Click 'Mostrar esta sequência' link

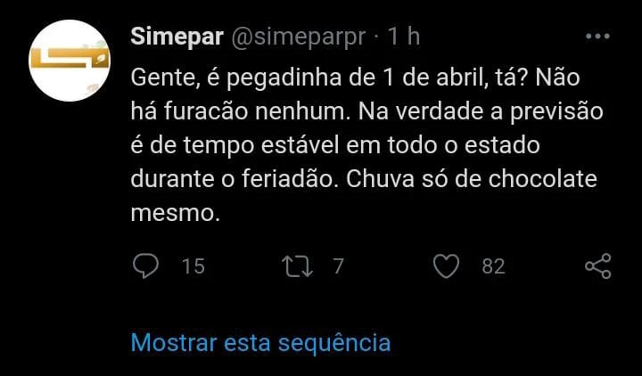pyautogui.click(x=260, y=342)
